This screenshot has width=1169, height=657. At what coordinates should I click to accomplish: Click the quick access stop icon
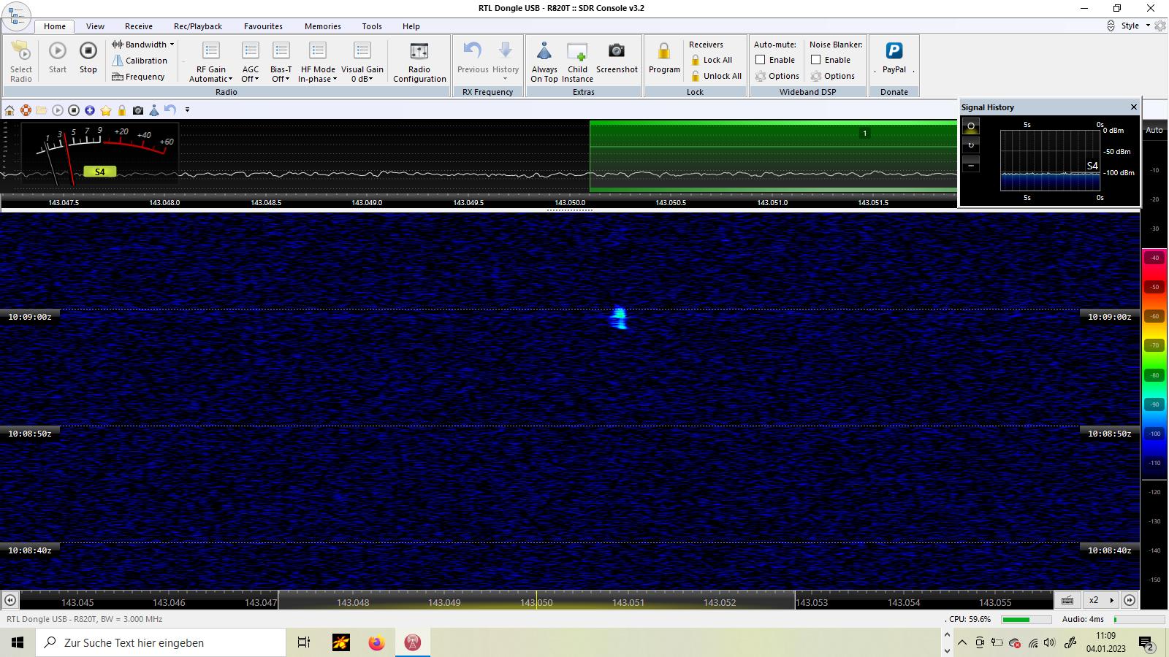coord(74,110)
